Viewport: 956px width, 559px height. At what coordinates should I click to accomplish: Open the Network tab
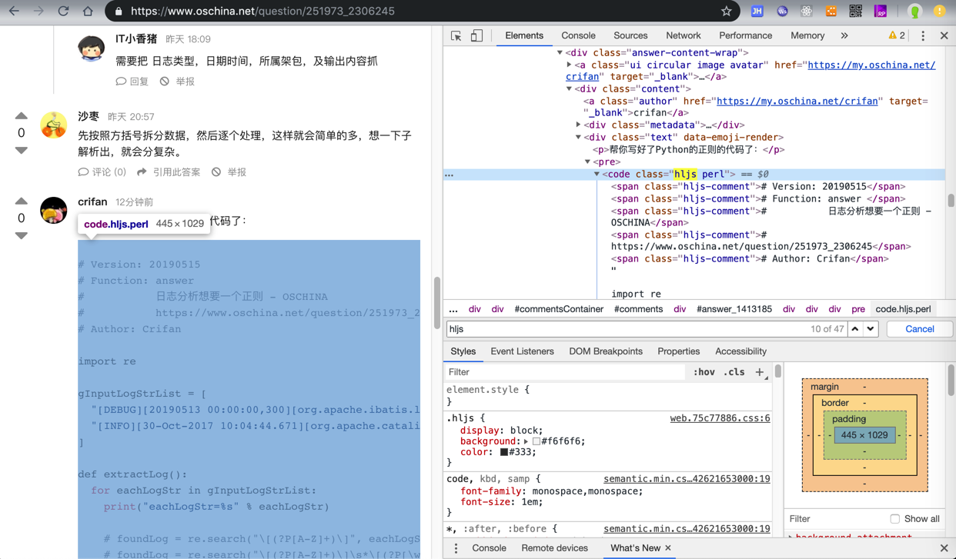pos(684,36)
